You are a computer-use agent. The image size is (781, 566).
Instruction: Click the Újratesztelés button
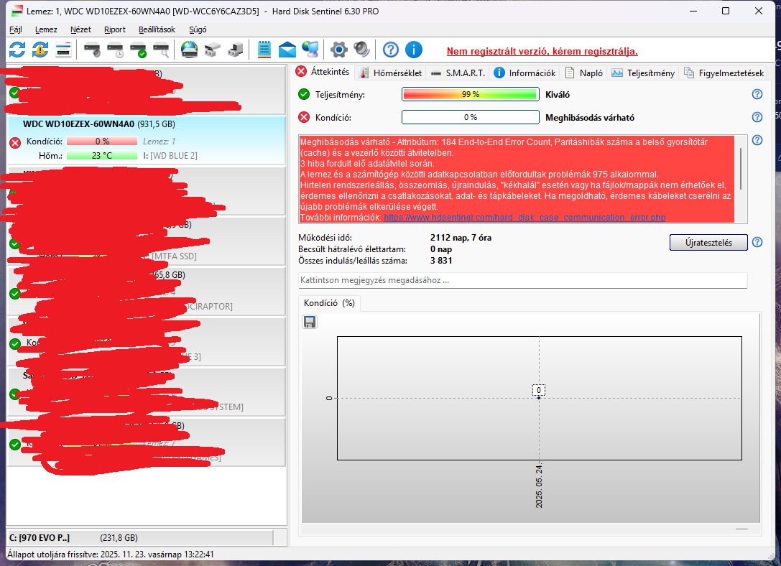click(x=708, y=243)
